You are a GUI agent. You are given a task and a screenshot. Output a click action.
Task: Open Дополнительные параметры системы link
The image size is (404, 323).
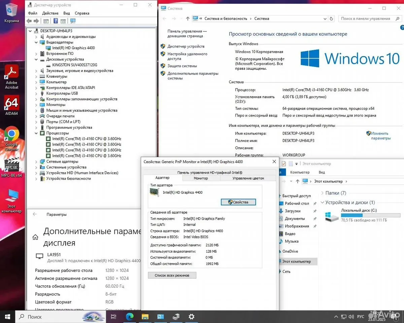coord(193,76)
